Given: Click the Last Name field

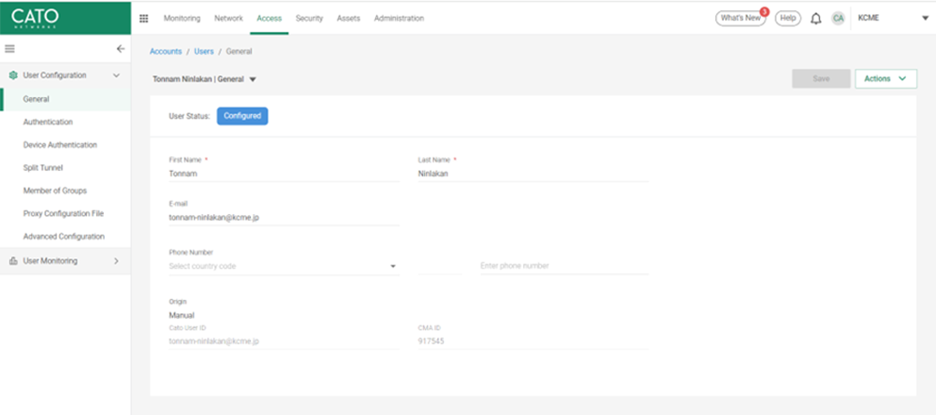Looking at the screenshot, I should pyautogui.click(x=534, y=174).
